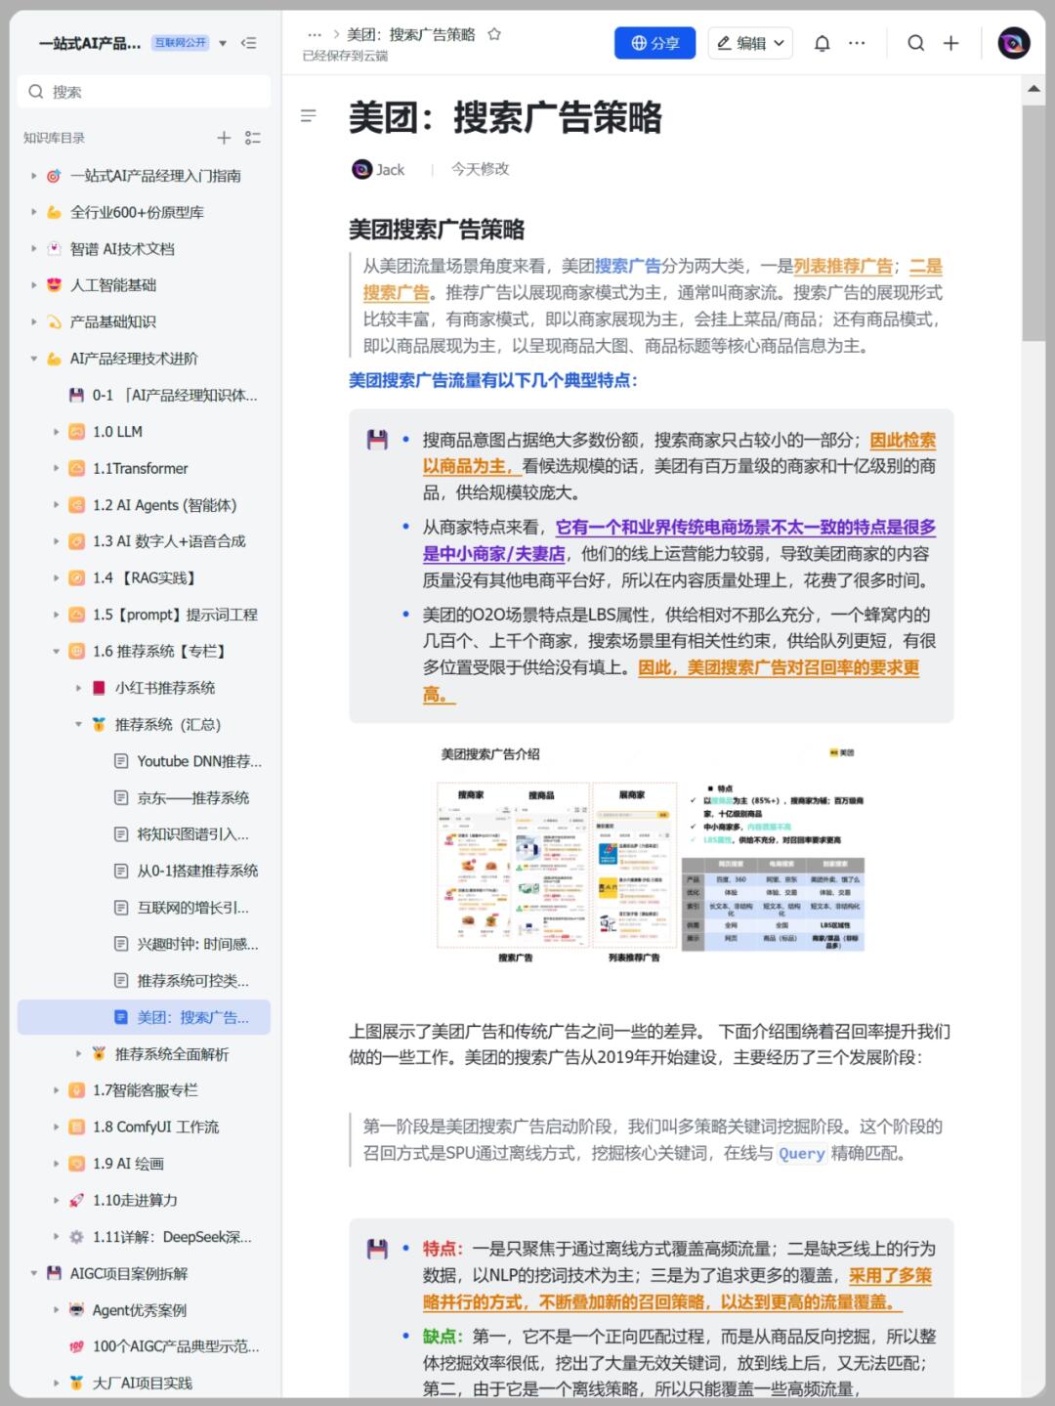The height and width of the screenshot is (1406, 1055).
Task: Click the 列表推荐广告 highlighted link
Action: tap(844, 266)
